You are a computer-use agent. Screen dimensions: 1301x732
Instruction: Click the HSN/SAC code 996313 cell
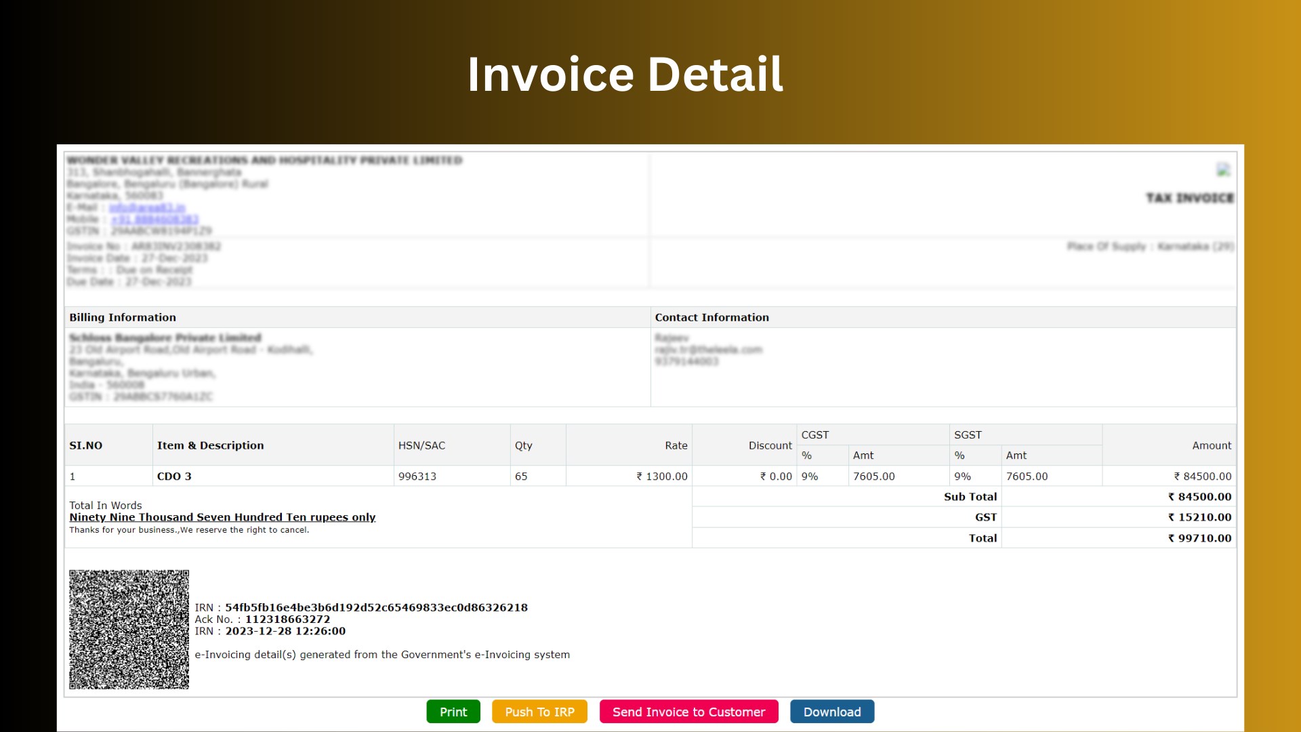click(x=416, y=476)
